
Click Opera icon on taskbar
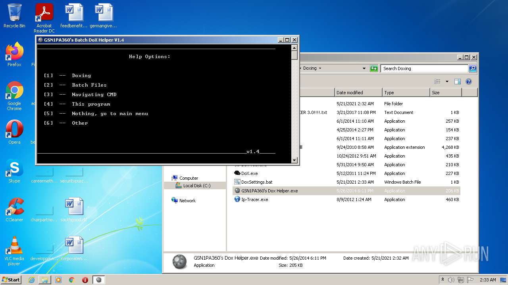click(85, 280)
